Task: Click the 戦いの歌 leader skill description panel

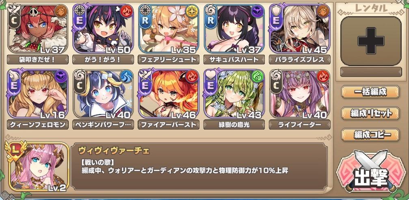Action: [x=199, y=166]
